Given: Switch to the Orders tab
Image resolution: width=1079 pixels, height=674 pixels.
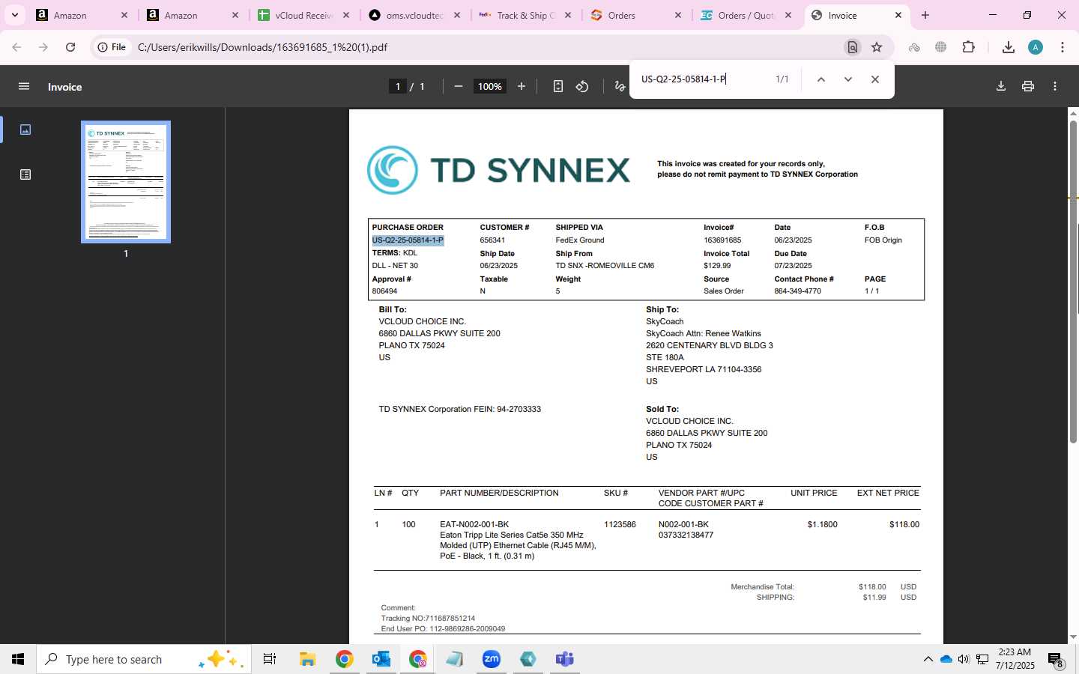Looking at the screenshot, I should (635, 15).
